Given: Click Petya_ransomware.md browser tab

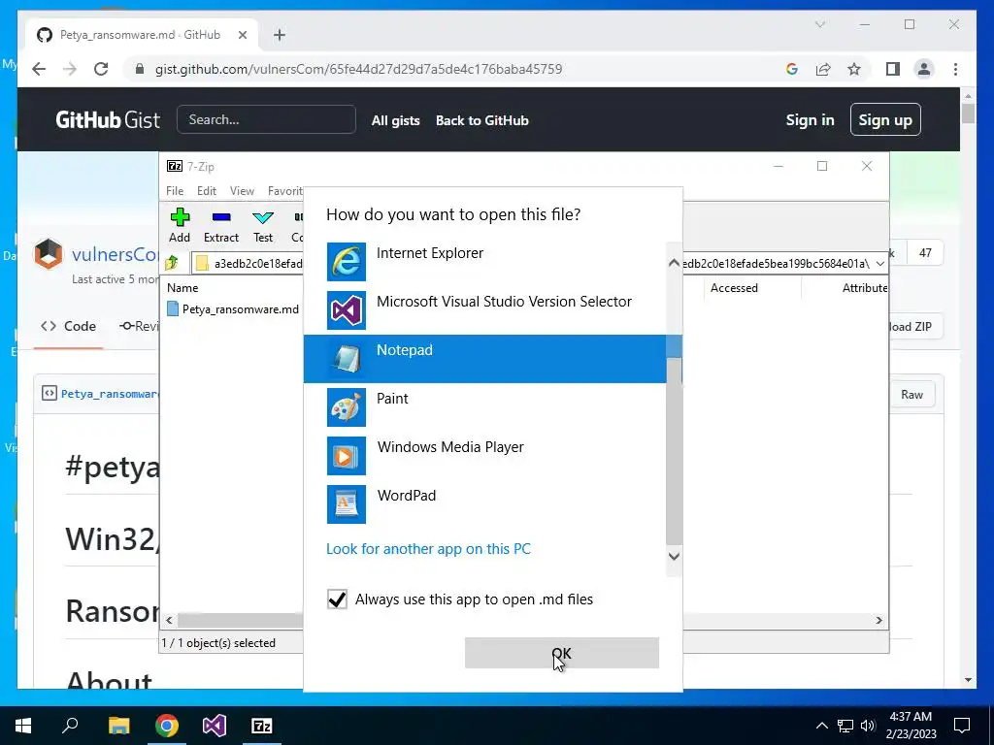Looking at the screenshot, I should (141, 35).
